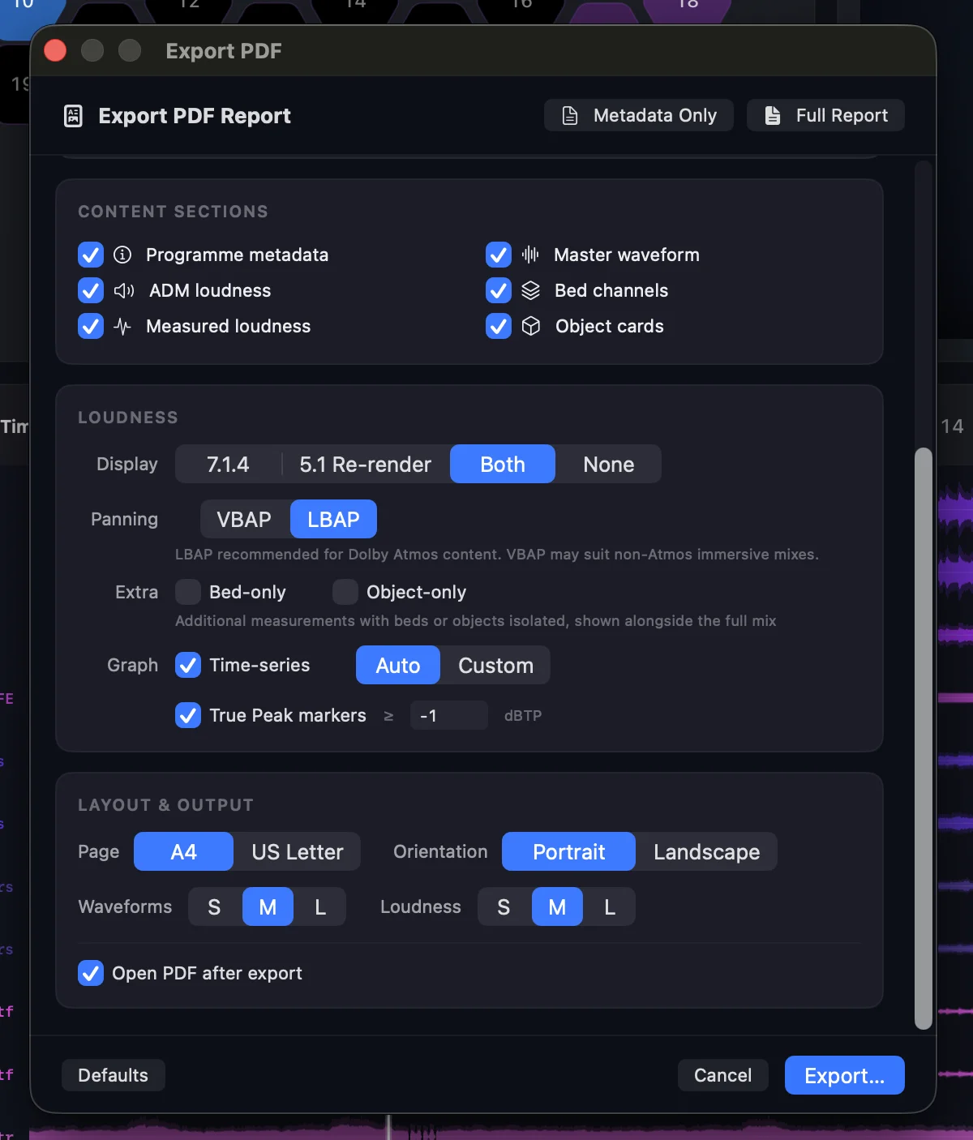
Task: Click the Export PDF Report header icon
Action: [73, 115]
